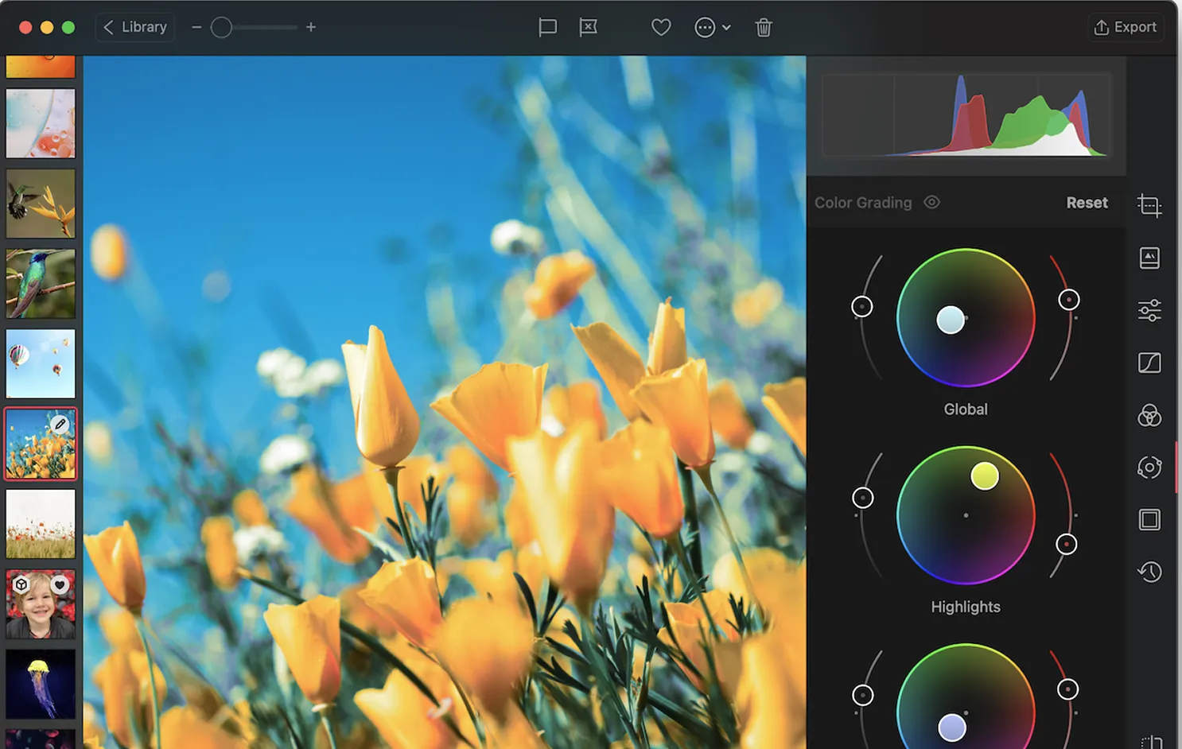Click the pencil edited badge on poppies thumbnail

60,424
